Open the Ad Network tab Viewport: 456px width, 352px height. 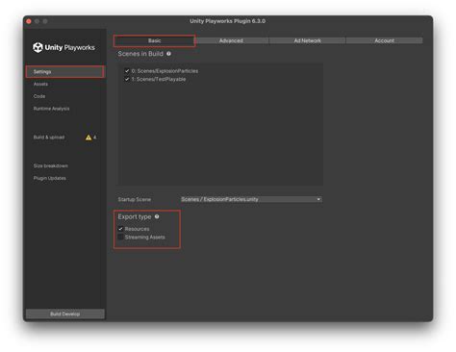pyautogui.click(x=308, y=40)
